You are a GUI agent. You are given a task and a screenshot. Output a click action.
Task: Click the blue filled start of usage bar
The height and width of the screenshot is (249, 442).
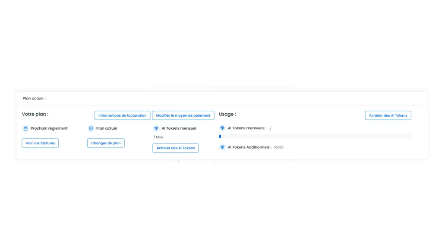pos(220,137)
